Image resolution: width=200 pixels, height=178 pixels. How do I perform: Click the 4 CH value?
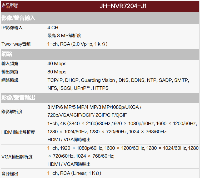coord(53,28)
